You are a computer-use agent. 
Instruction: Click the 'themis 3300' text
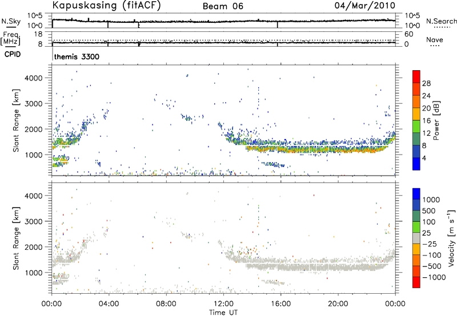pyautogui.click(x=77, y=56)
